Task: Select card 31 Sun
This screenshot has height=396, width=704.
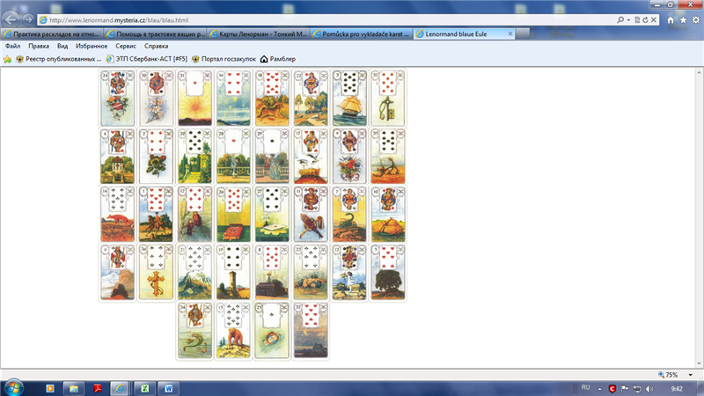Action: pos(194,98)
